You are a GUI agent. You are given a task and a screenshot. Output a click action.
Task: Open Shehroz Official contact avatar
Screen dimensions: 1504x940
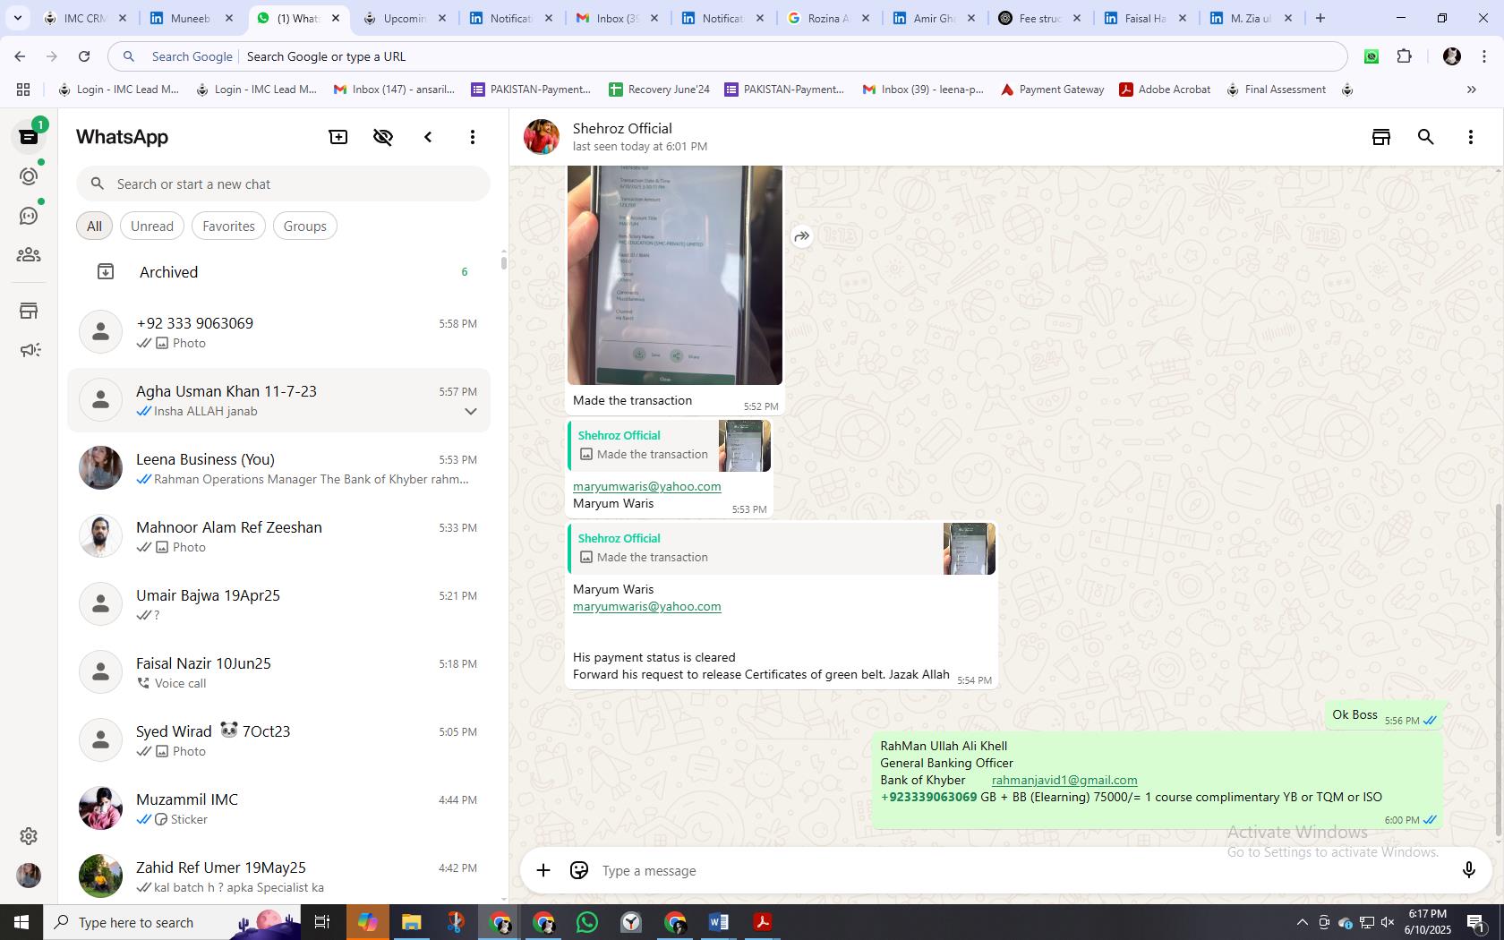(x=542, y=137)
